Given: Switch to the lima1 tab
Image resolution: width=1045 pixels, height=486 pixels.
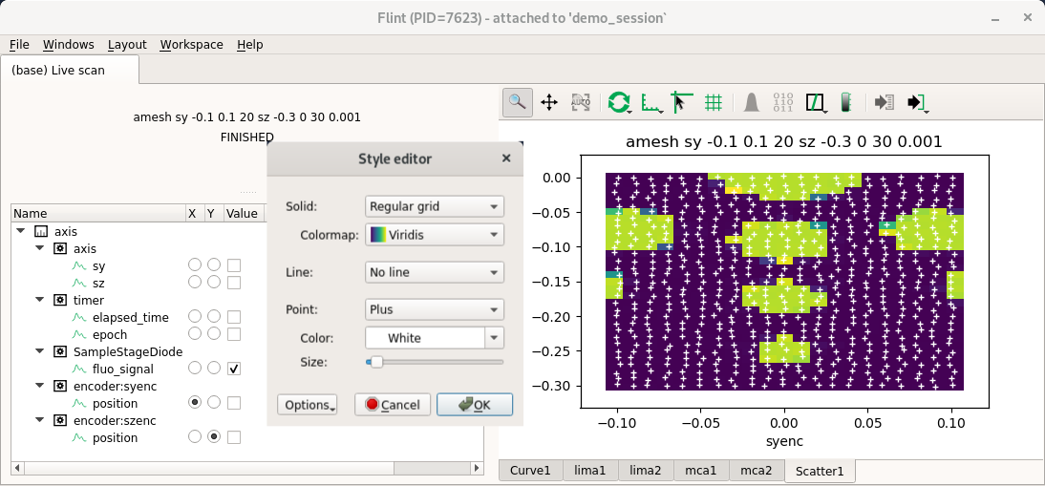Looking at the screenshot, I should coord(589,471).
